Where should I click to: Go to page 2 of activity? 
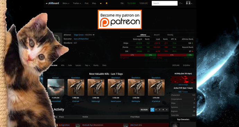156,110
